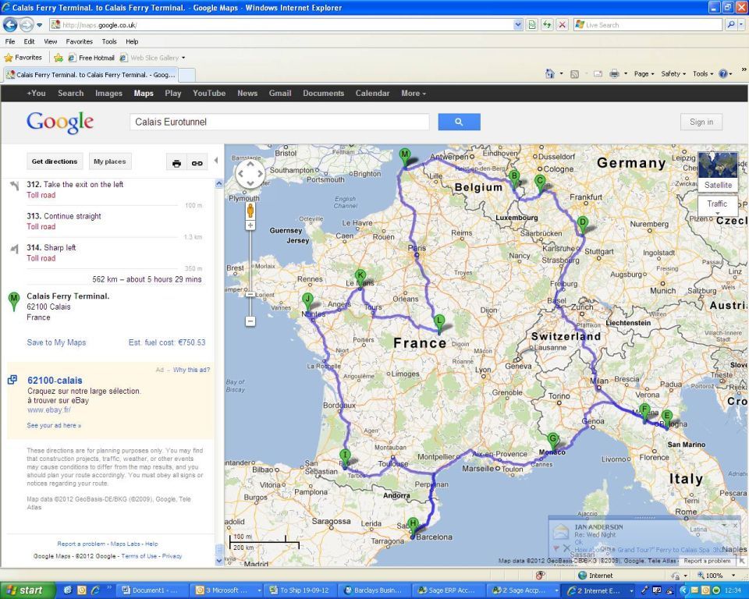Click the blue Google search button

(459, 122)
